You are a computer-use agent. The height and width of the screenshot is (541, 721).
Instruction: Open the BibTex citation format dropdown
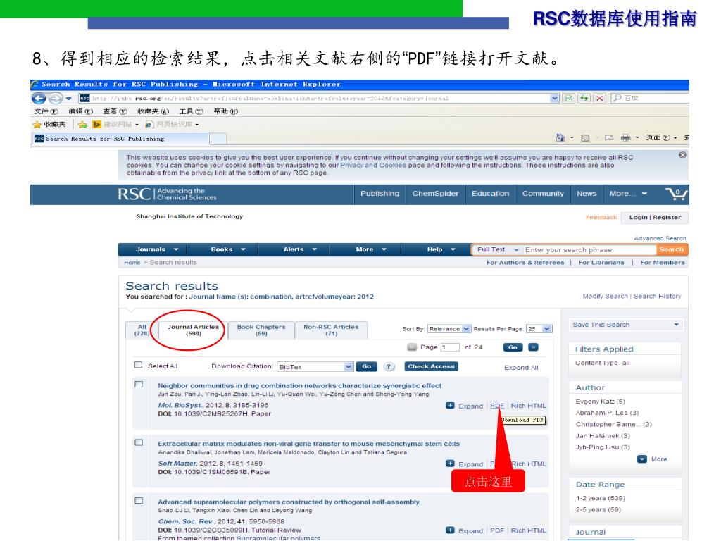tap(315, 366)
